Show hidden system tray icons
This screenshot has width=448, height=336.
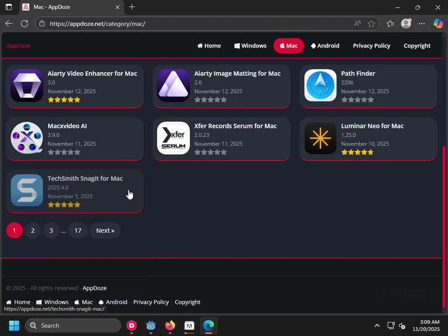click(377, 325)
